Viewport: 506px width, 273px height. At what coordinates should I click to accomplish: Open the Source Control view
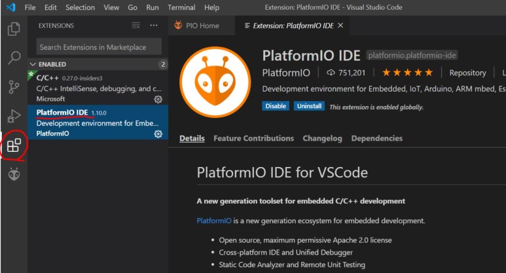14,87
